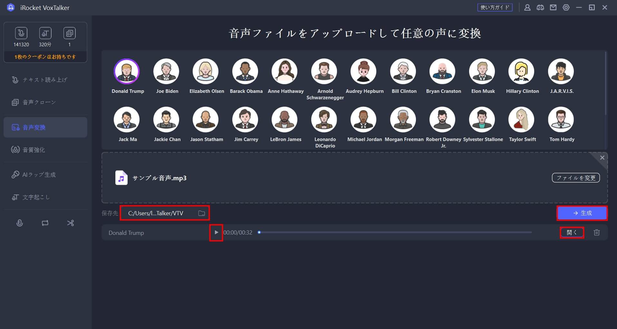Image resolution: width=617 pixels, height=329 pixels.
Task: Click the loop/convert tool icon
Action: click(x=45, y=223)
